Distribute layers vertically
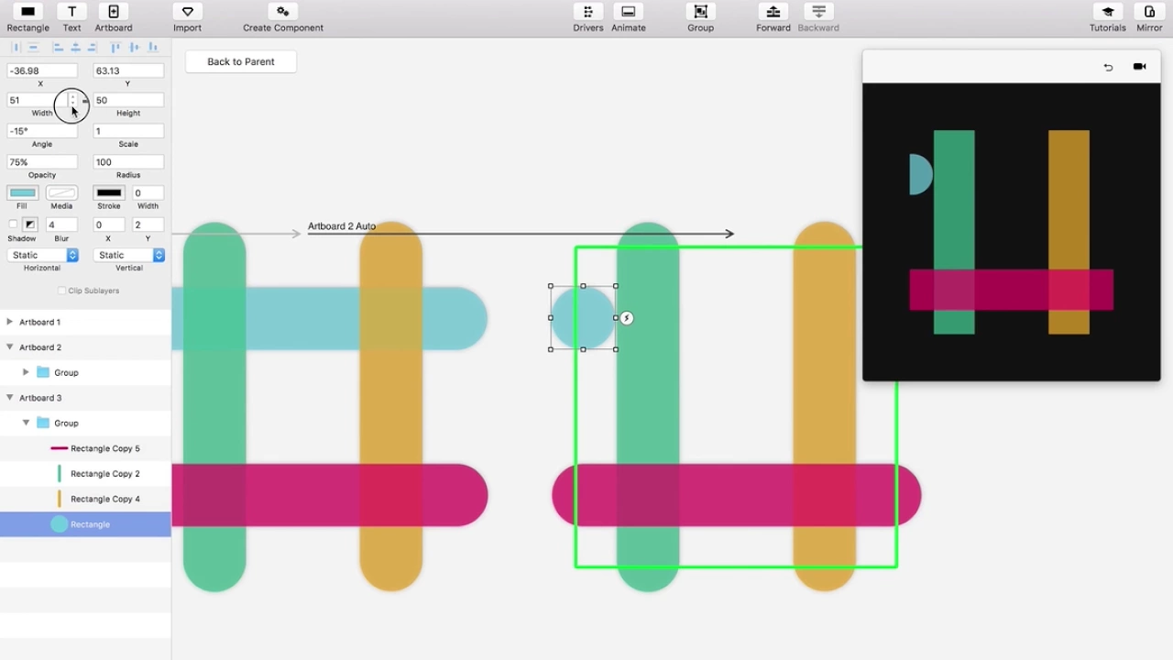The width and height of the screenshot is (1173, 660). (34, 47)
